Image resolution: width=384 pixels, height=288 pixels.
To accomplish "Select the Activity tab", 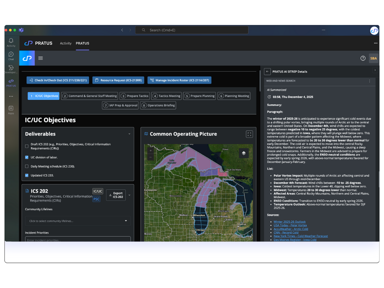I will pyautogui.click(x=66, y=44).
